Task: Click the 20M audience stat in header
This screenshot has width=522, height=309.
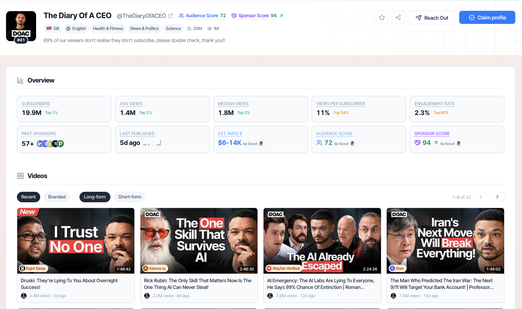Action: pos(195,29)
